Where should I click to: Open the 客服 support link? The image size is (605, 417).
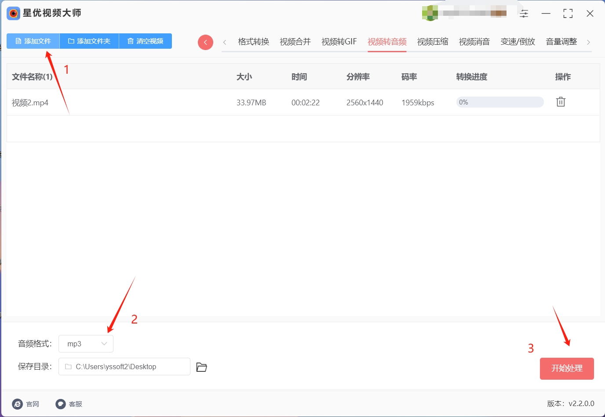69,404
